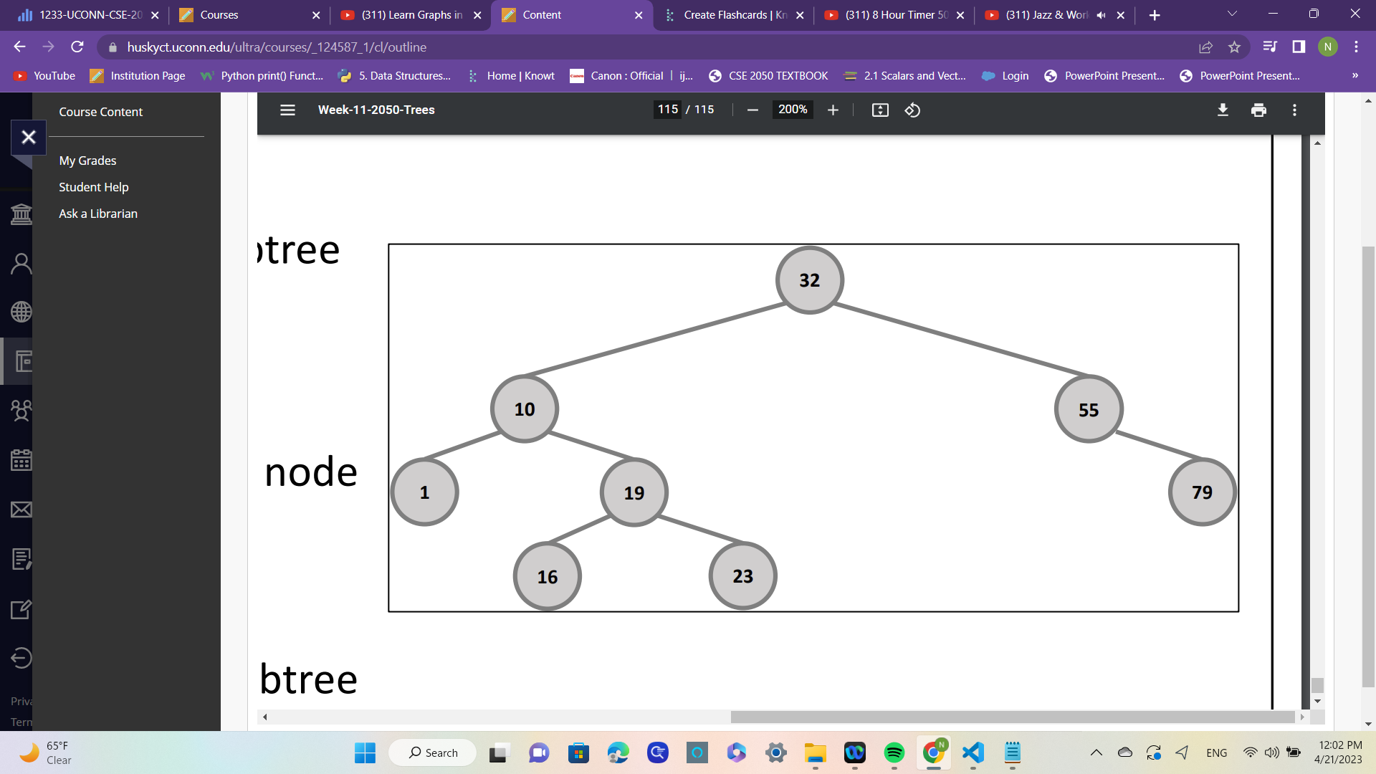Expand the tab search dropdown
The width and height of the screenshot is (1376, 774).
(1232, 14)
